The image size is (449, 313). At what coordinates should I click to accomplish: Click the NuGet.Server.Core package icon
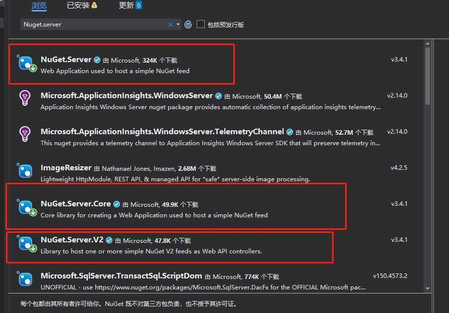pos(27,207)
